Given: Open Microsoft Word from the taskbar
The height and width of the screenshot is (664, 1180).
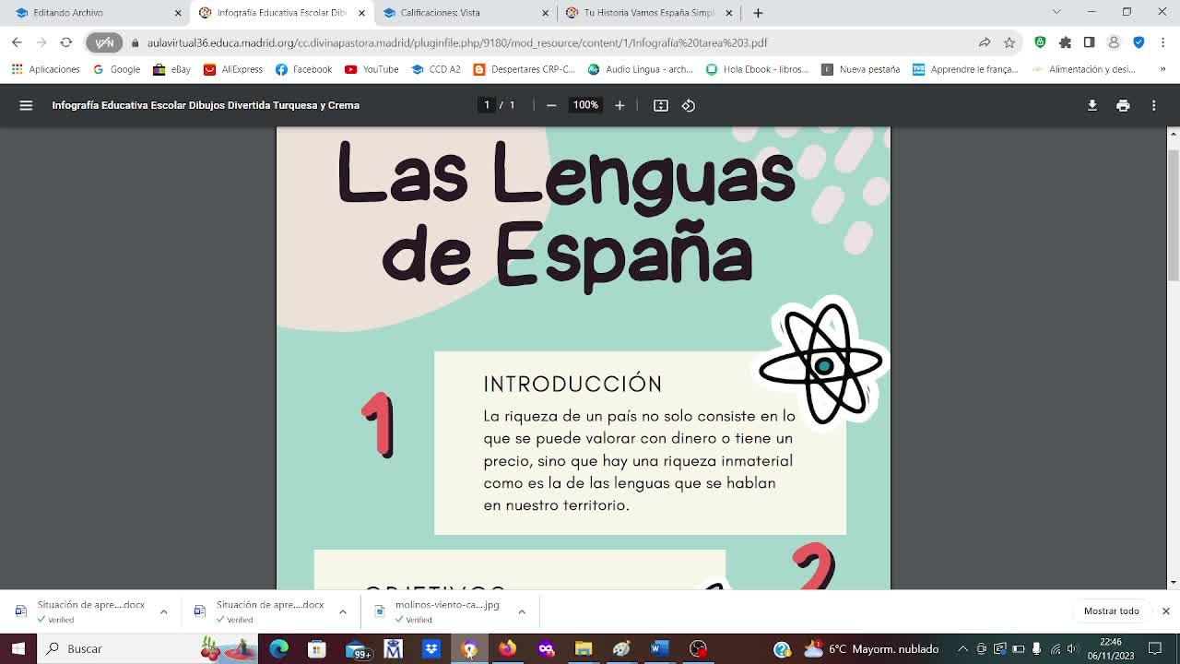Looking at the screenshot, I should click(659, 649).
